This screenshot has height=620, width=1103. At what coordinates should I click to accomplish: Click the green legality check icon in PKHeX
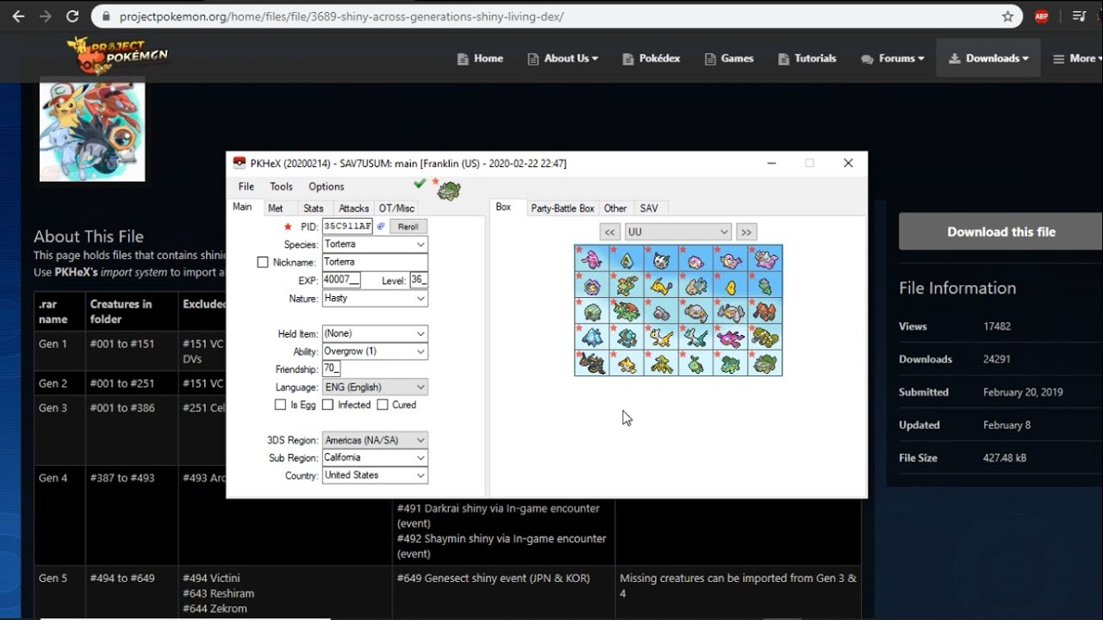tap(420, 183)
